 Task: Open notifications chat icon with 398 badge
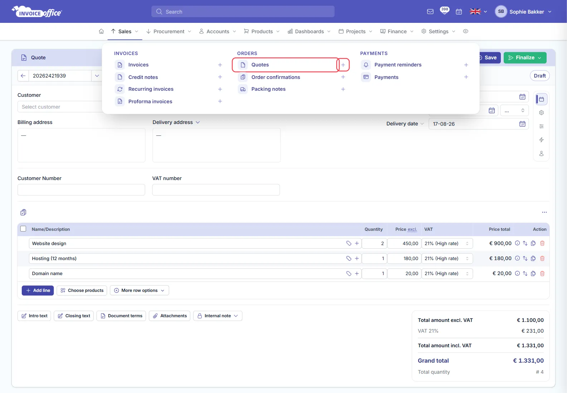point(444,11)
